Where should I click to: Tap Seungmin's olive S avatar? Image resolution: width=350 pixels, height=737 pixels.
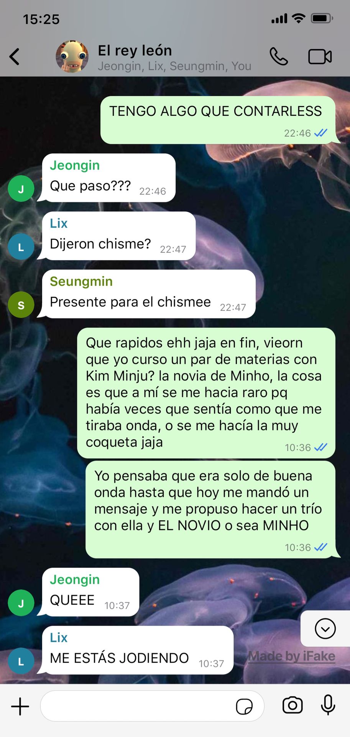[x=21, y=305]
